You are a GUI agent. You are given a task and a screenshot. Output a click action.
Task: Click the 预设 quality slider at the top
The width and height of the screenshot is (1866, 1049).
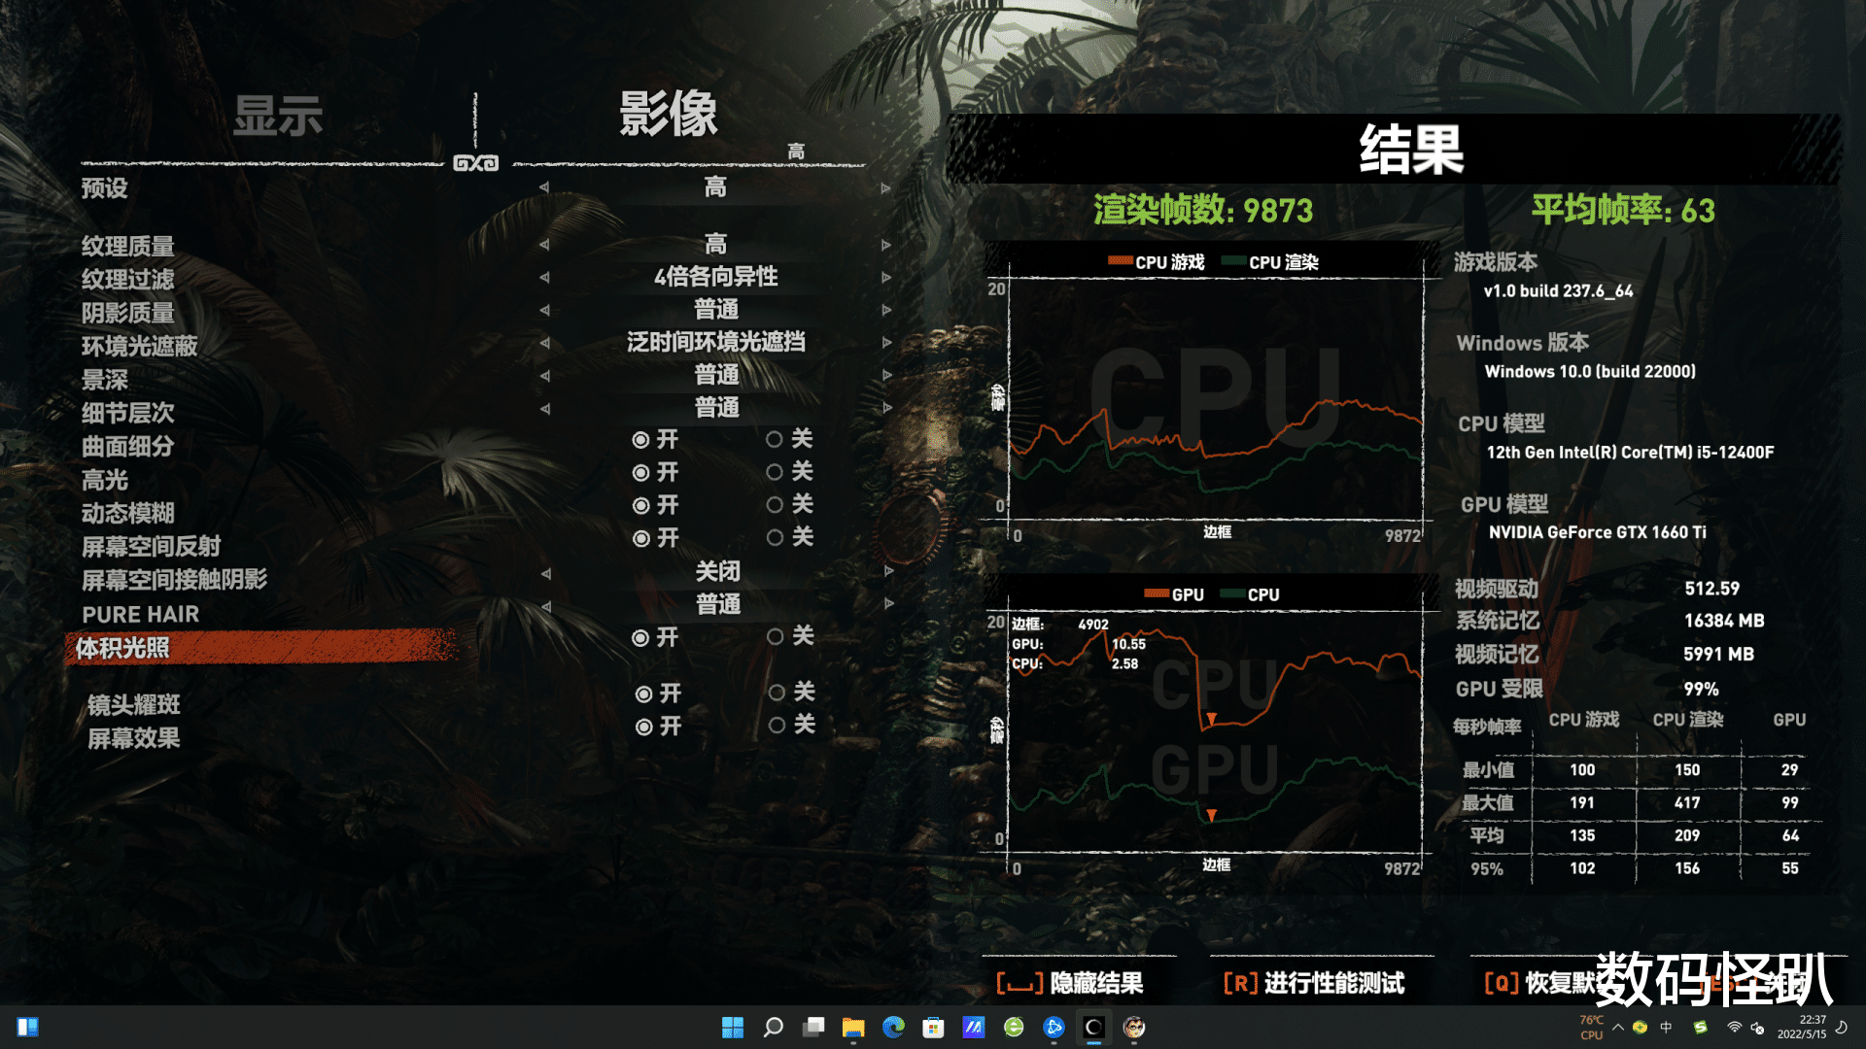716,187
